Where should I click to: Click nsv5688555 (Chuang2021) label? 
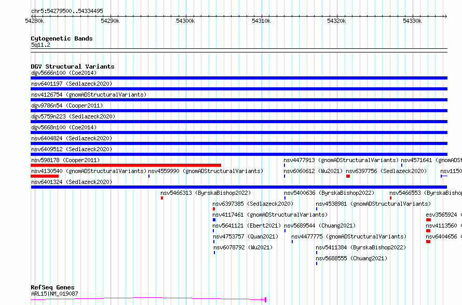pos(351,258)
